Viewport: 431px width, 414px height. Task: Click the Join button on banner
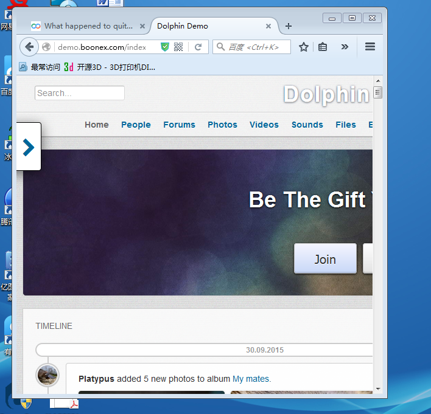325,258
